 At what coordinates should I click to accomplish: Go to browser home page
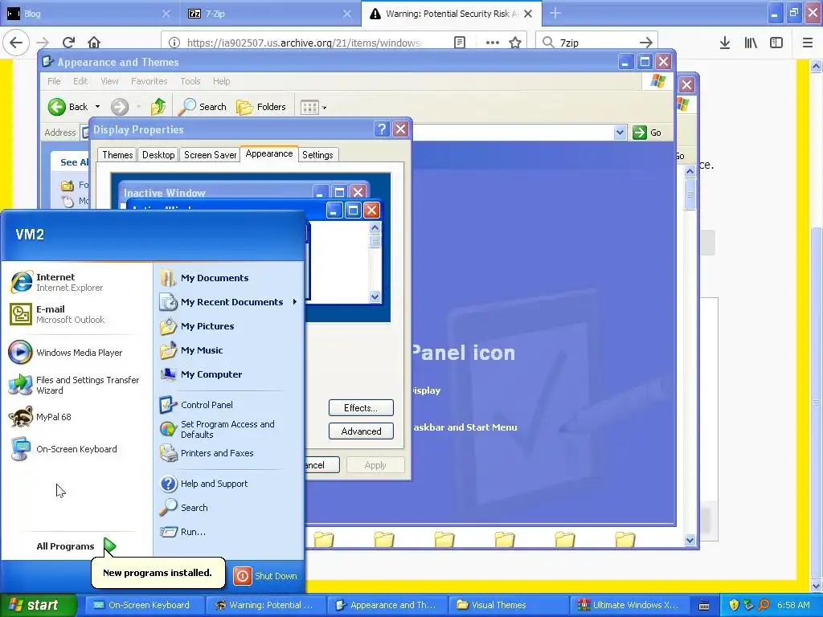pyautogui.click(x=94, y=43)
